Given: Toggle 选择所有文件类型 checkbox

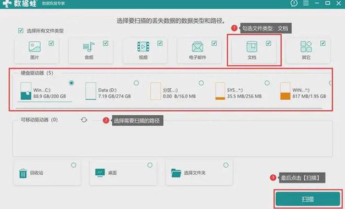Looking at the screenshot, I should [x=21, y=31].
